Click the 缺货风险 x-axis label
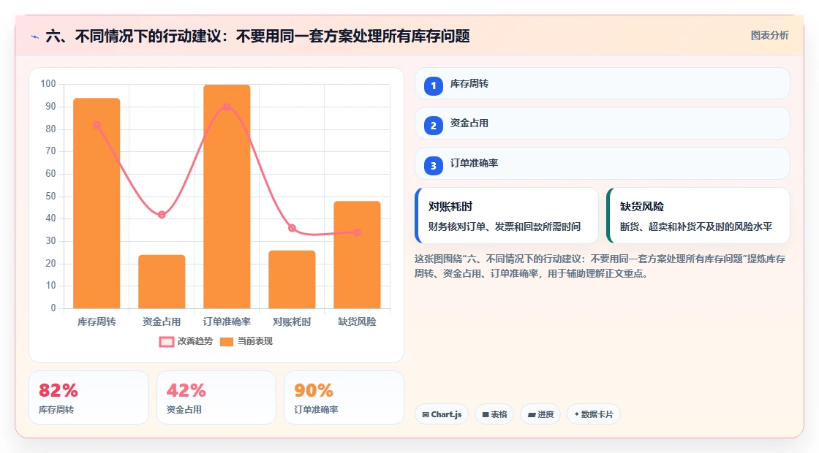 tap(358, 322)
